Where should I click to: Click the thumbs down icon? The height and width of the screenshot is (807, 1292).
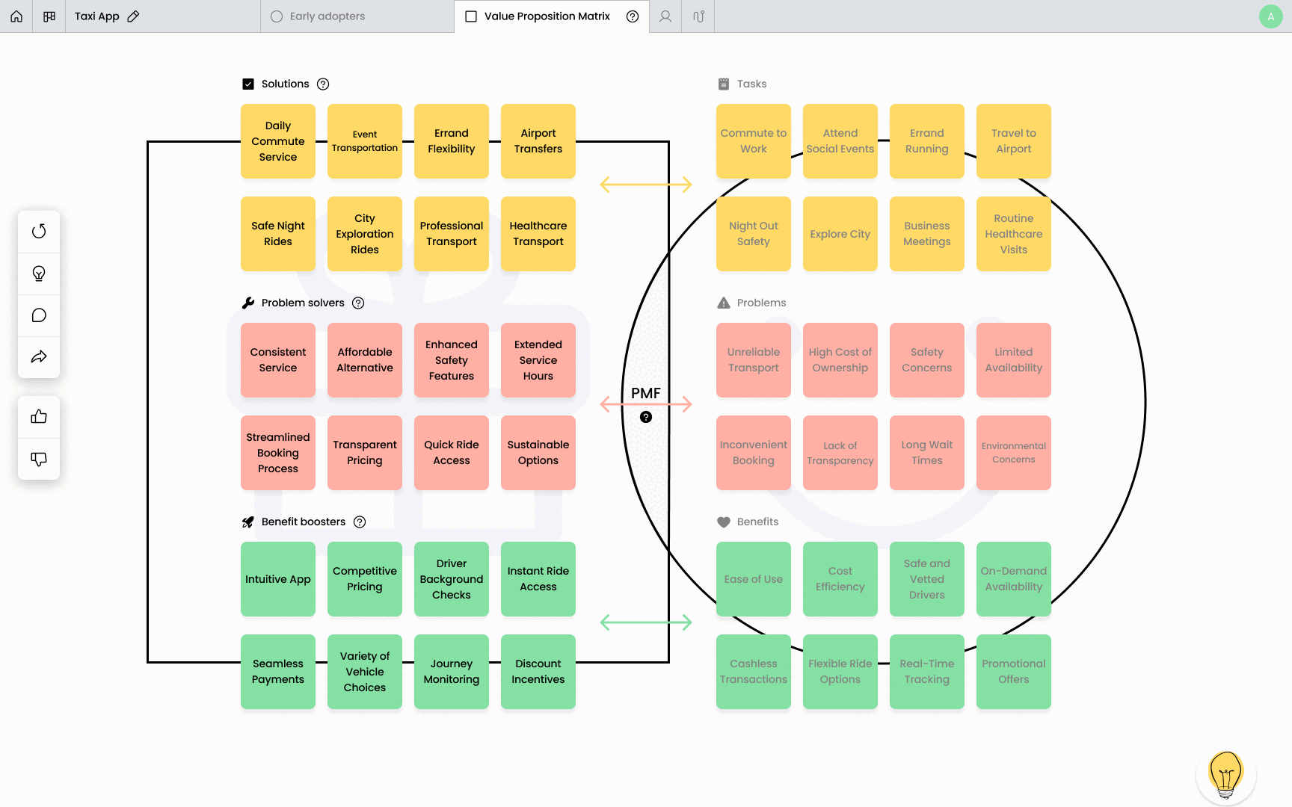point(39,459)
